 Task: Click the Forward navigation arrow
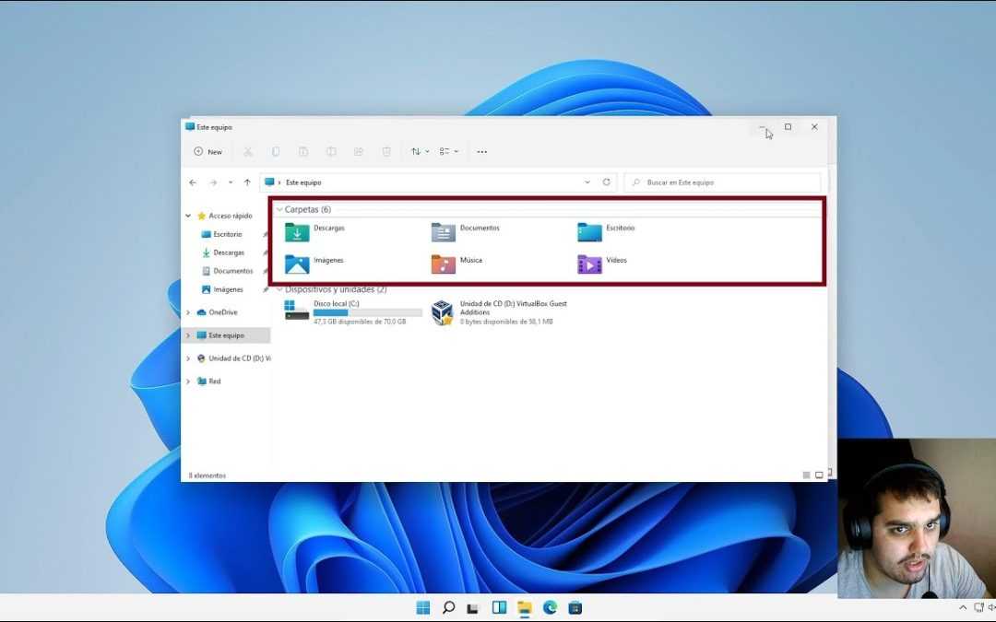[213, 182]
